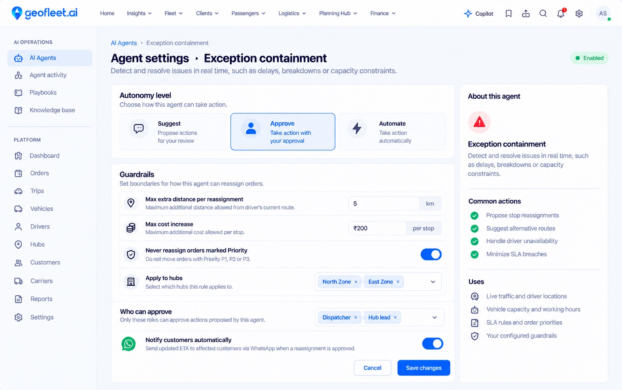Expand the Planning Hub menu
The width and height of the screenshot is (622, 390).
(338, 13)
